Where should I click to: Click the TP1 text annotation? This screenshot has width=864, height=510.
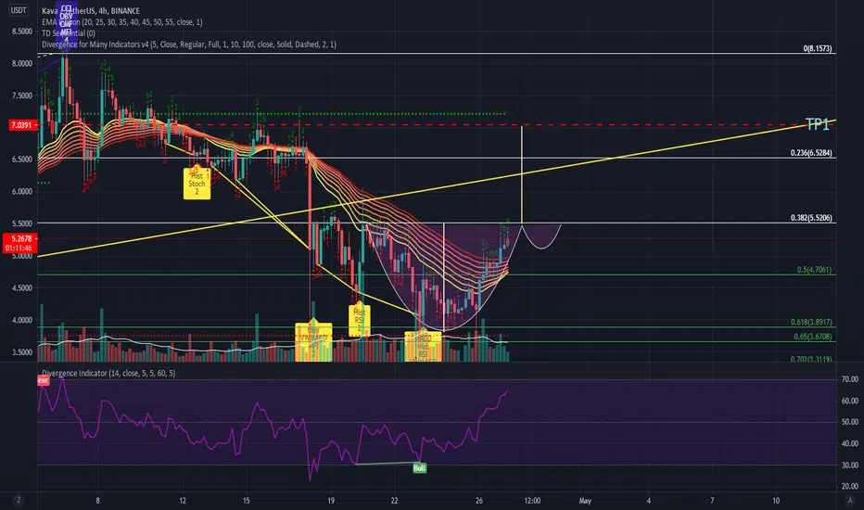(x=817, y=124)
